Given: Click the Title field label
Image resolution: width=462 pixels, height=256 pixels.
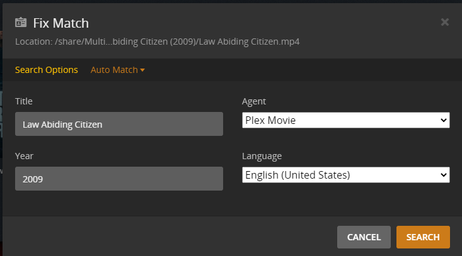Looking at the screenshot, I should (x=24, y=101).
